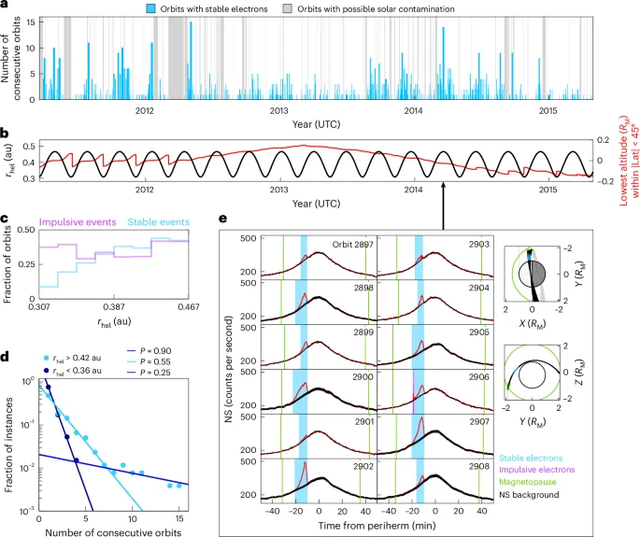This screenshot has height=537, width=640.
Task: Click the wide gray contamination band in early 2012
Action: [176, 58]
